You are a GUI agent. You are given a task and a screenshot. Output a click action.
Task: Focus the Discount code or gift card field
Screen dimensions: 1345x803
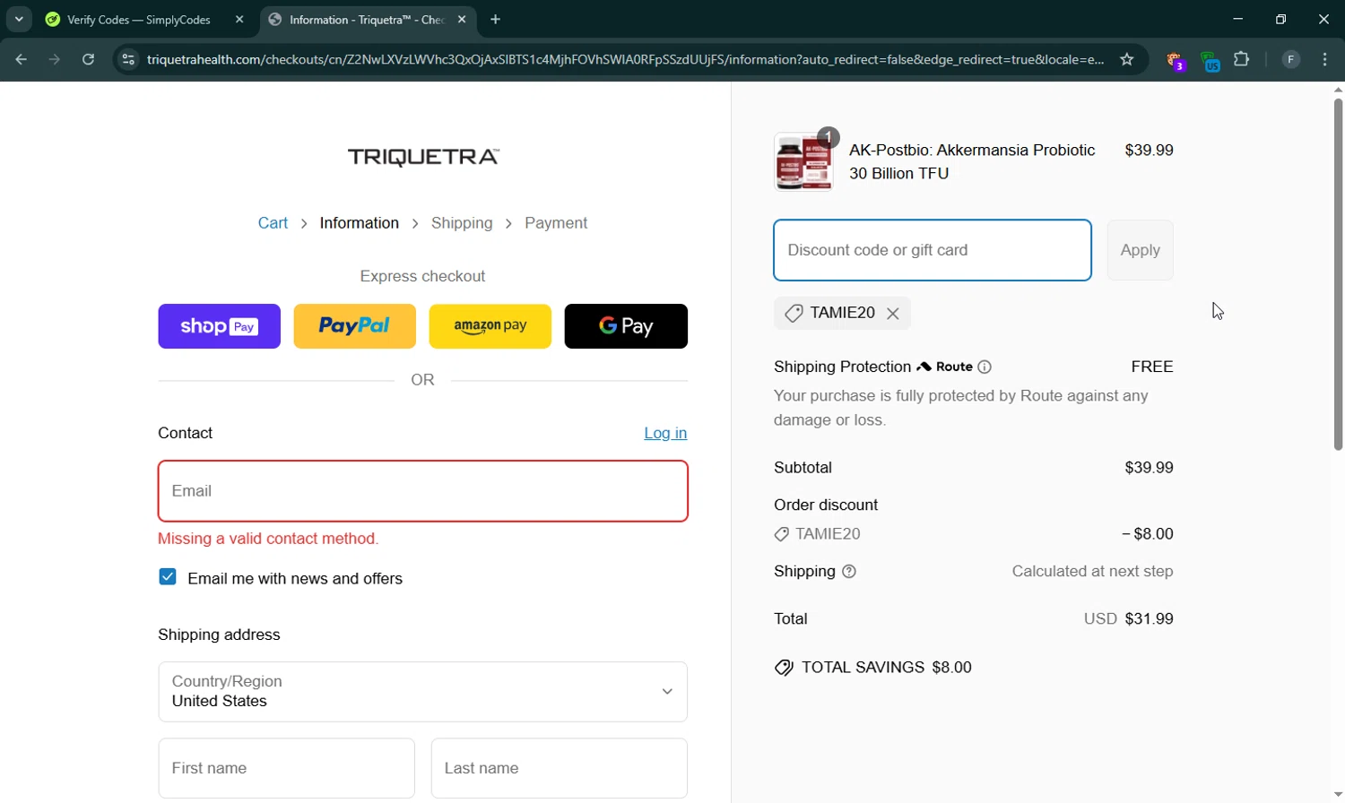[x=933, y=250]
